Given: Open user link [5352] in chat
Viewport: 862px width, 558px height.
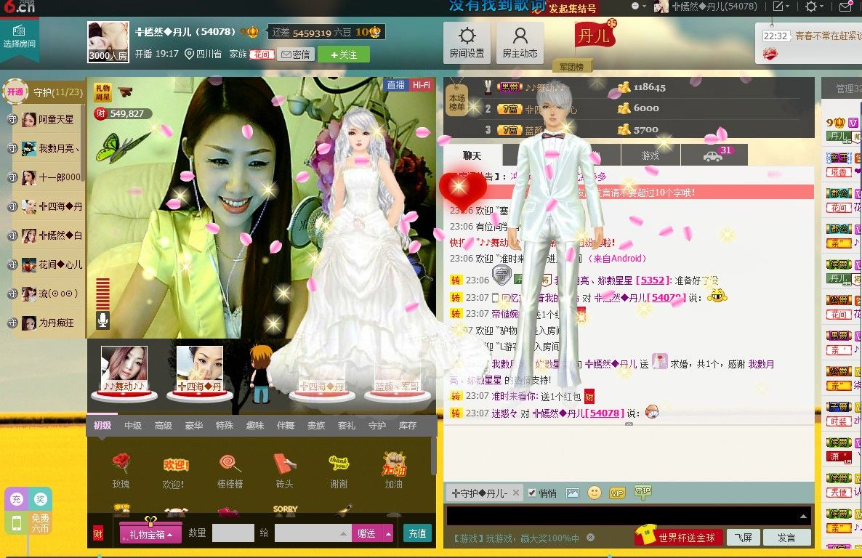Looking at the screenshot, I should [653, 280].
